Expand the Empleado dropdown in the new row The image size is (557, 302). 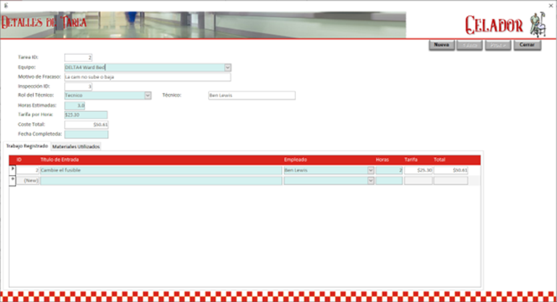click(x=371, y=181)
